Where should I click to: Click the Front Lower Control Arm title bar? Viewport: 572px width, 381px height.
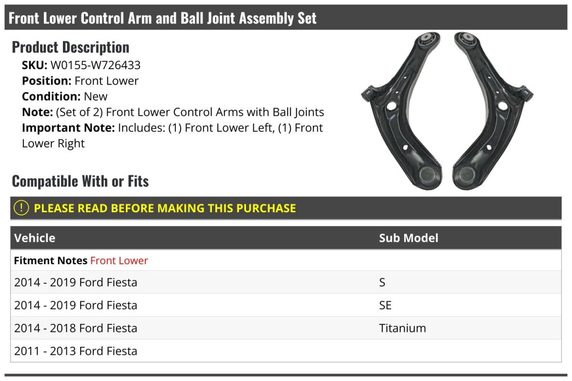[163, 18]
